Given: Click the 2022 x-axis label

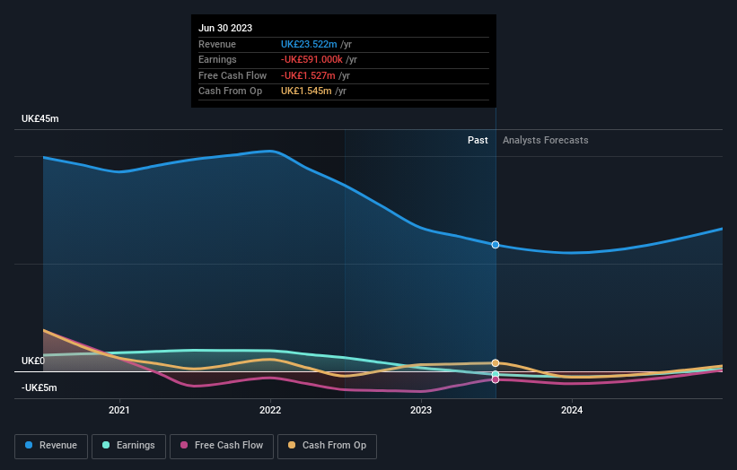Looking at the screenshot, I should point(270,410).
